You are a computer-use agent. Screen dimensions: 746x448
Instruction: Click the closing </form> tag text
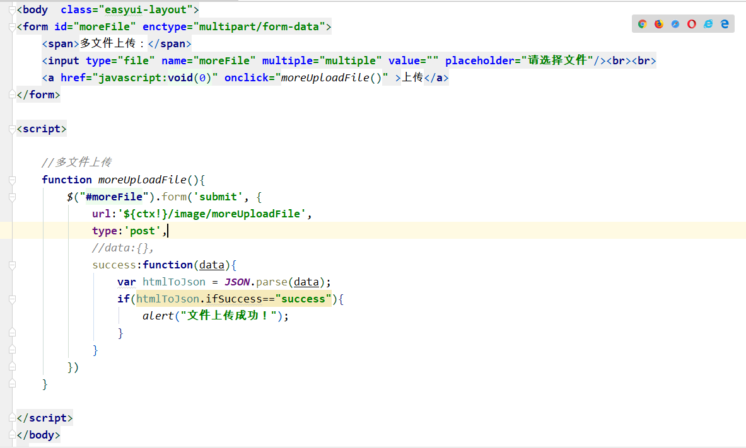[x=38, y=95]
